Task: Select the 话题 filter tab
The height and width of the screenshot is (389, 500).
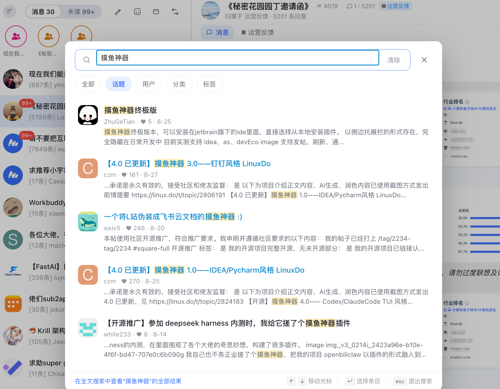Action: tap(119, 84)
